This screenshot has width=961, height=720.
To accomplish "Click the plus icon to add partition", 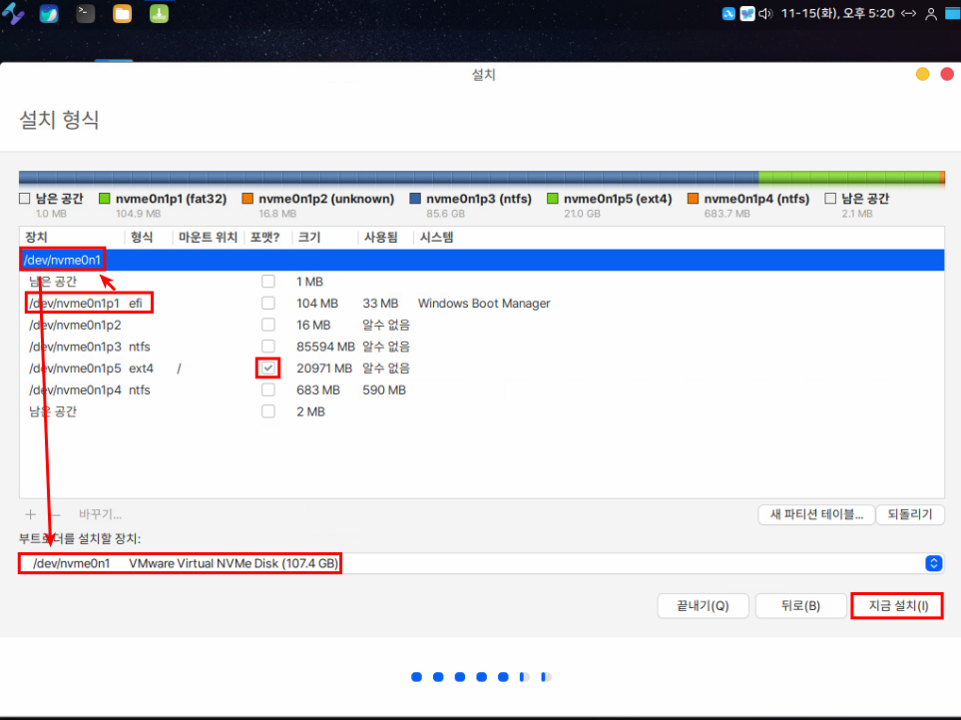I will click(31, 514).
